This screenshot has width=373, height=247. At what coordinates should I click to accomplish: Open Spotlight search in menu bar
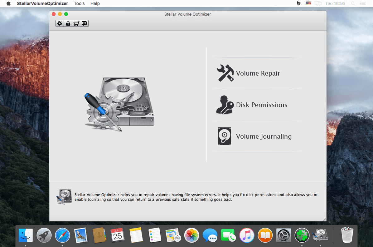353,3
